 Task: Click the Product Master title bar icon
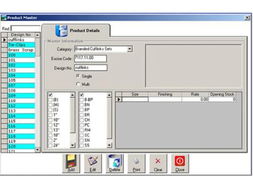[4, 18]
